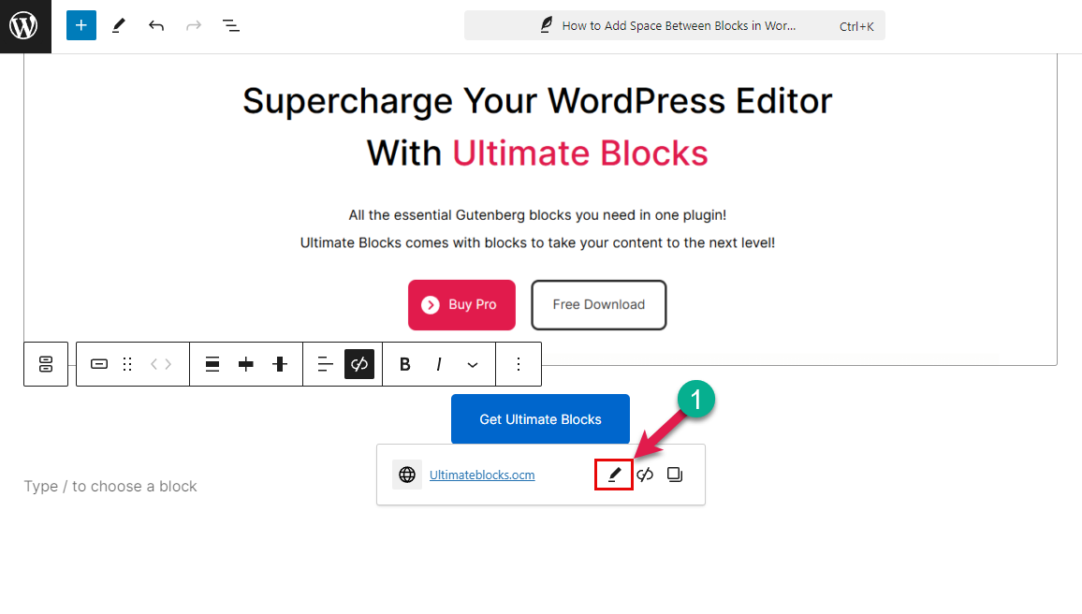1082x614 pixels.
Task: Expand more rich text formatting options chevron
Action: click(x=473, y=364)
